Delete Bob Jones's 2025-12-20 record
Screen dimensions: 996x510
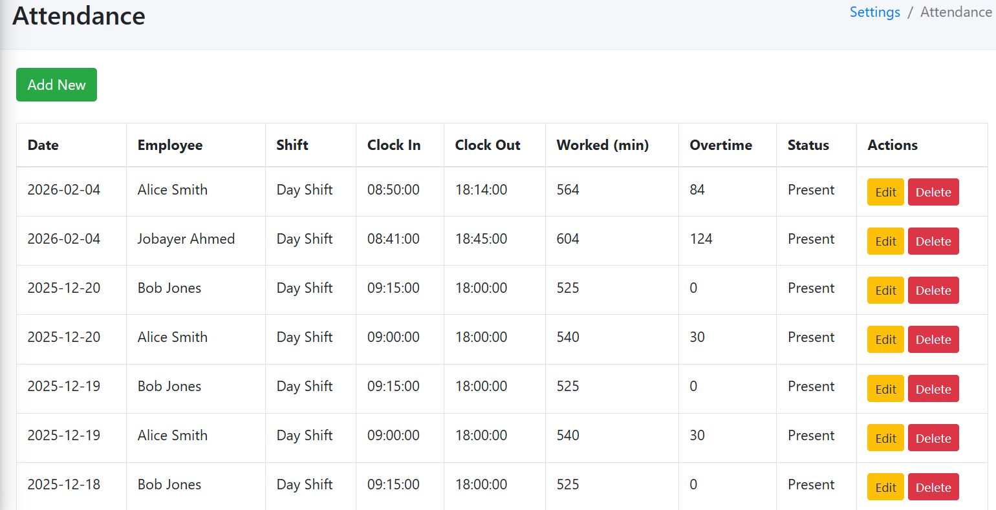click(x=933, y=290)
